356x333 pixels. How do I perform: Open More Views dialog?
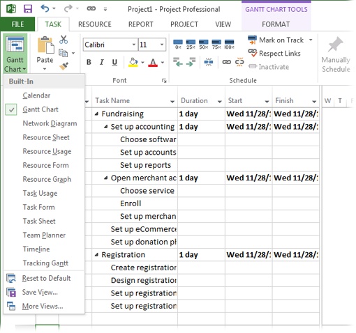click(44, 306)
